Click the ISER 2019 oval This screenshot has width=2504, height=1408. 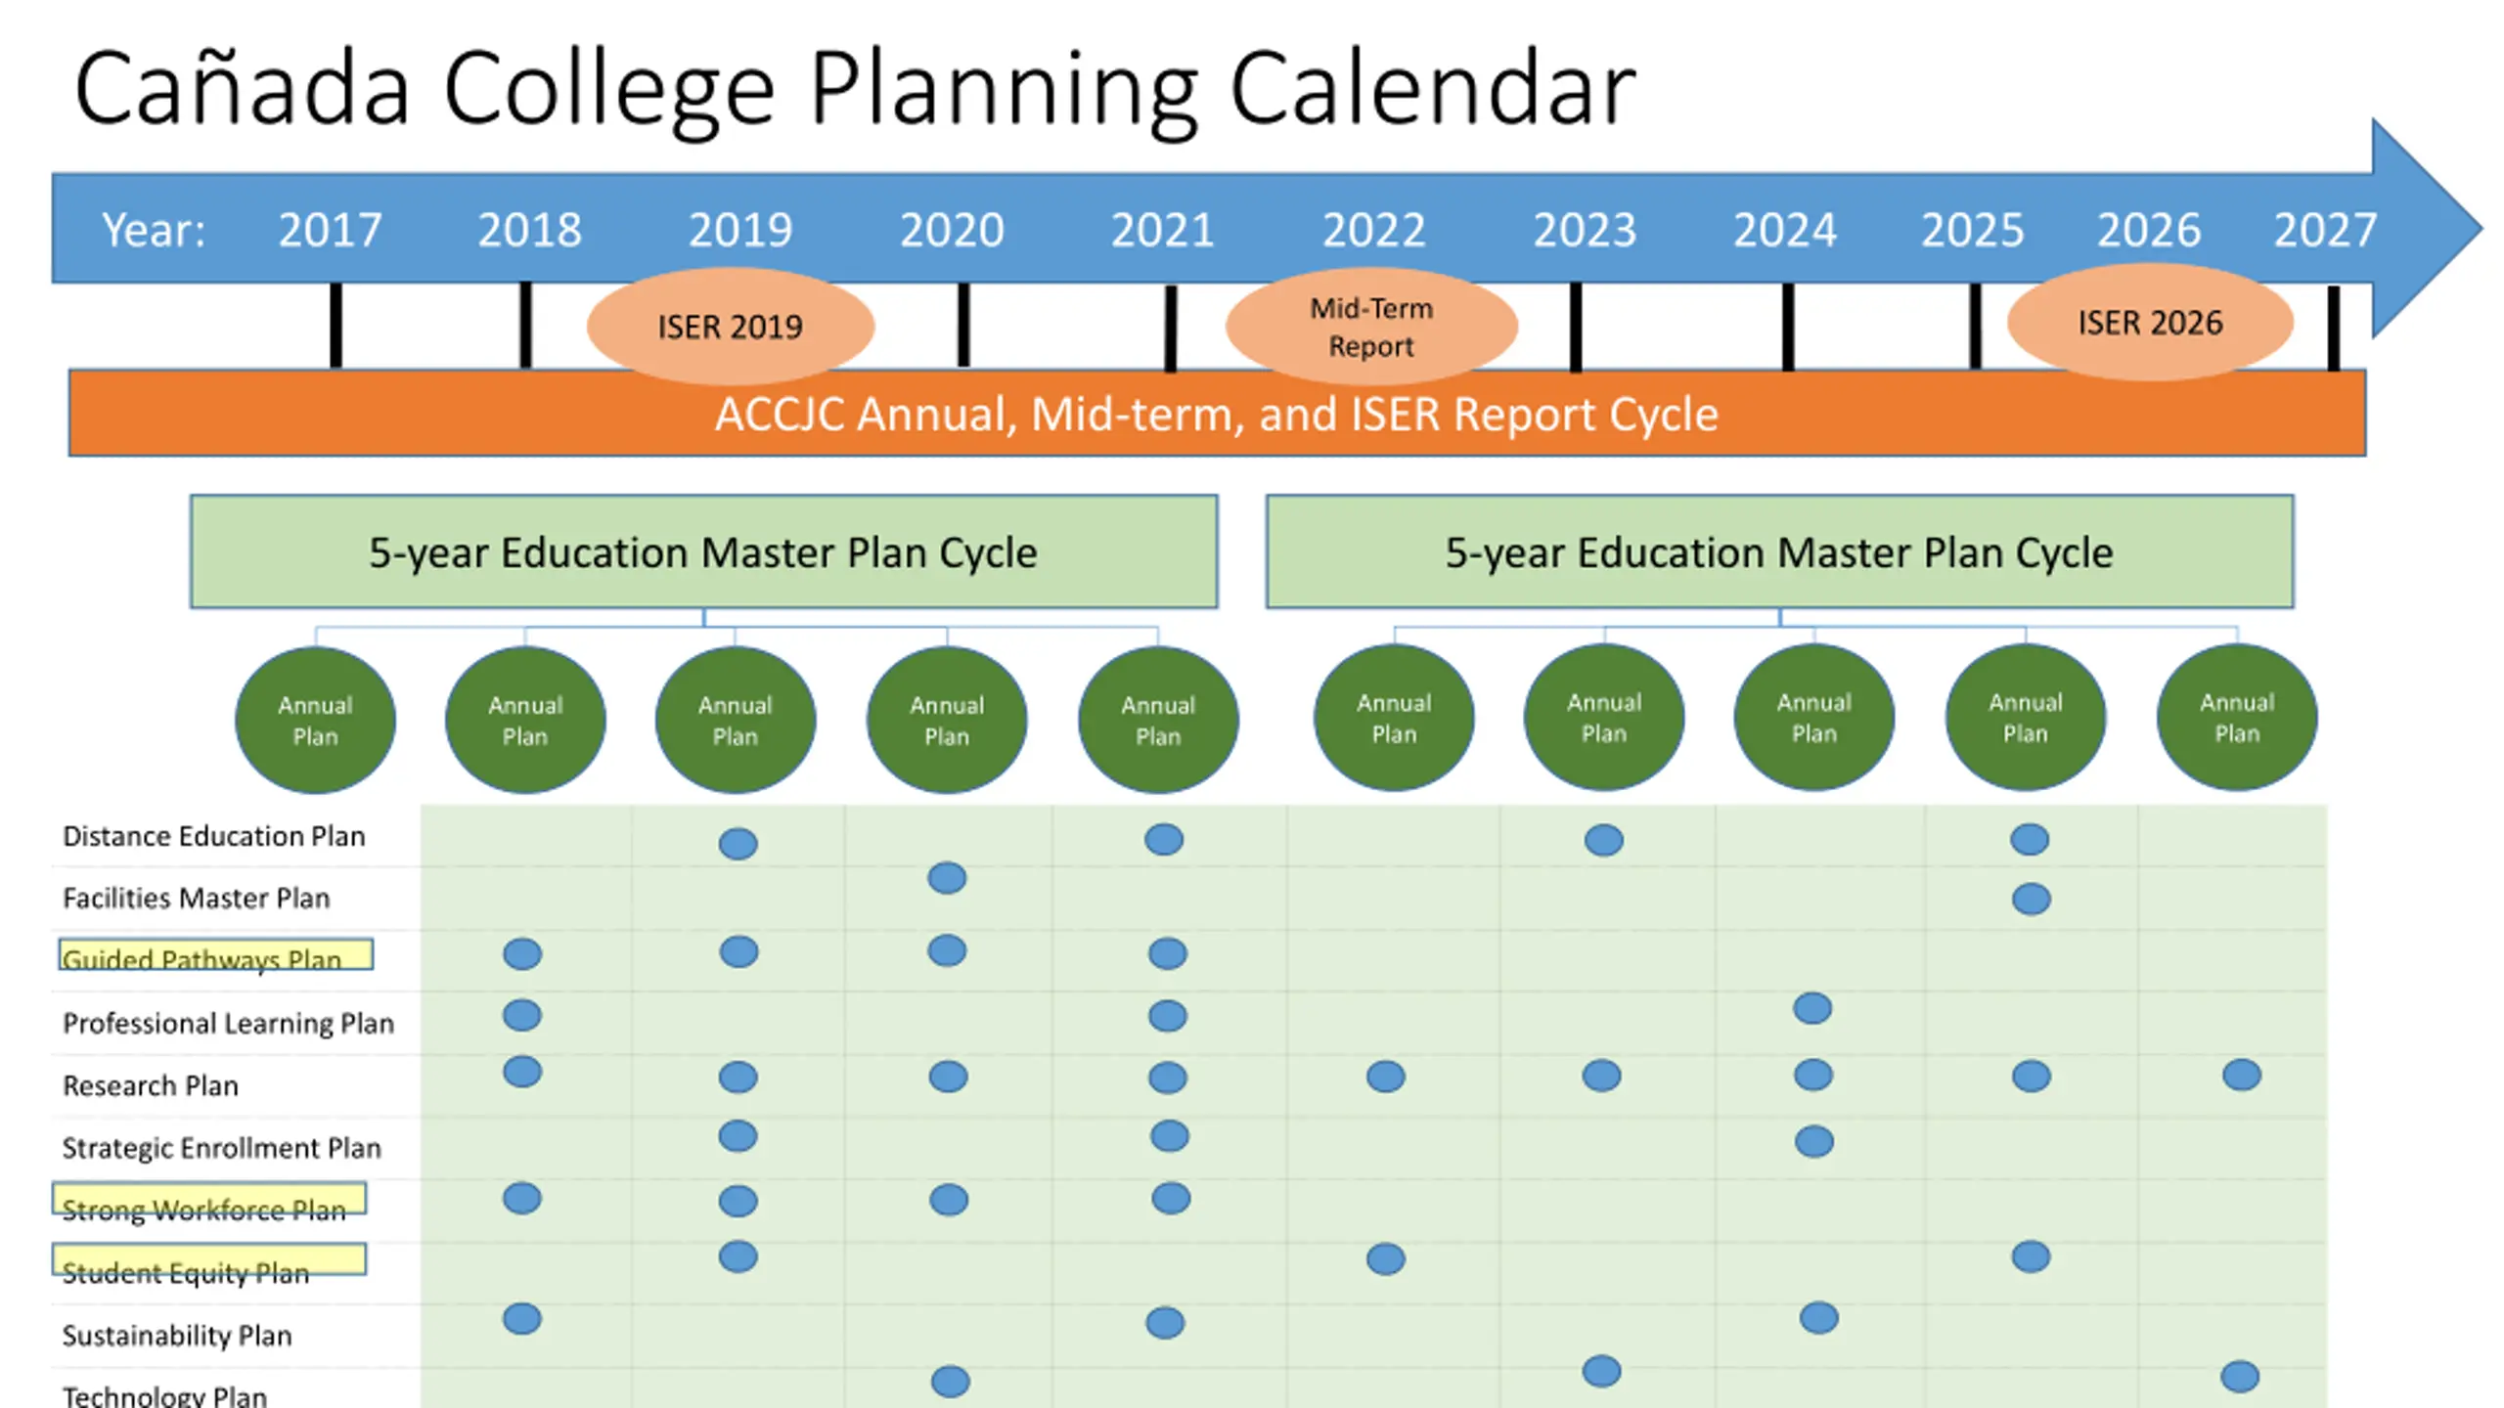coord(730,326)
